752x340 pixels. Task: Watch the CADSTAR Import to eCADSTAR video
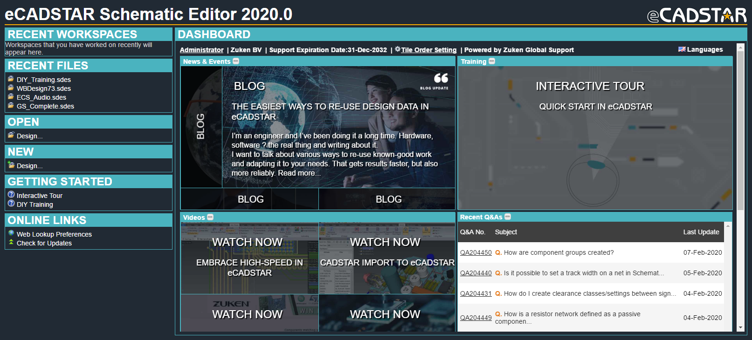click(387, 258)
